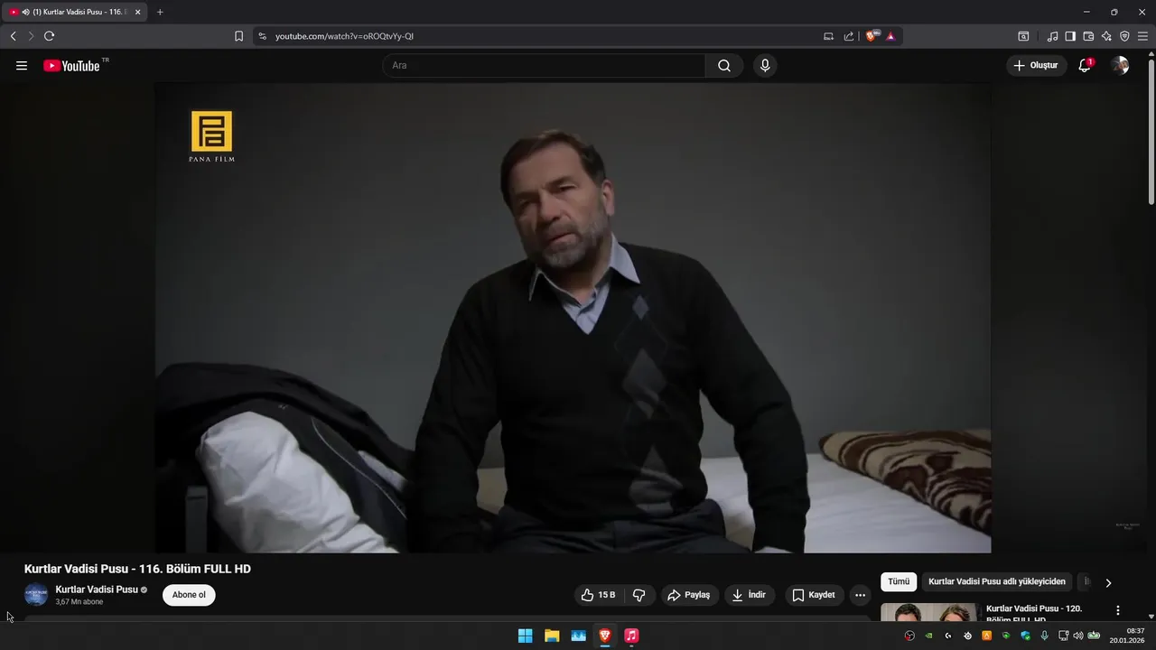
Task: Pause video by clicking the player
Action: coord(573,318)
